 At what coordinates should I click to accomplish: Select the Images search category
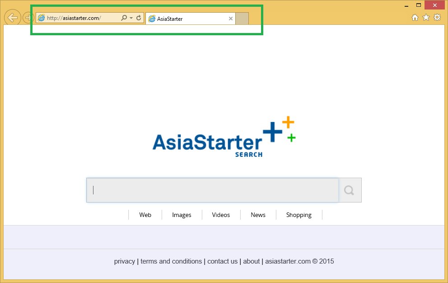pos(182,215)
